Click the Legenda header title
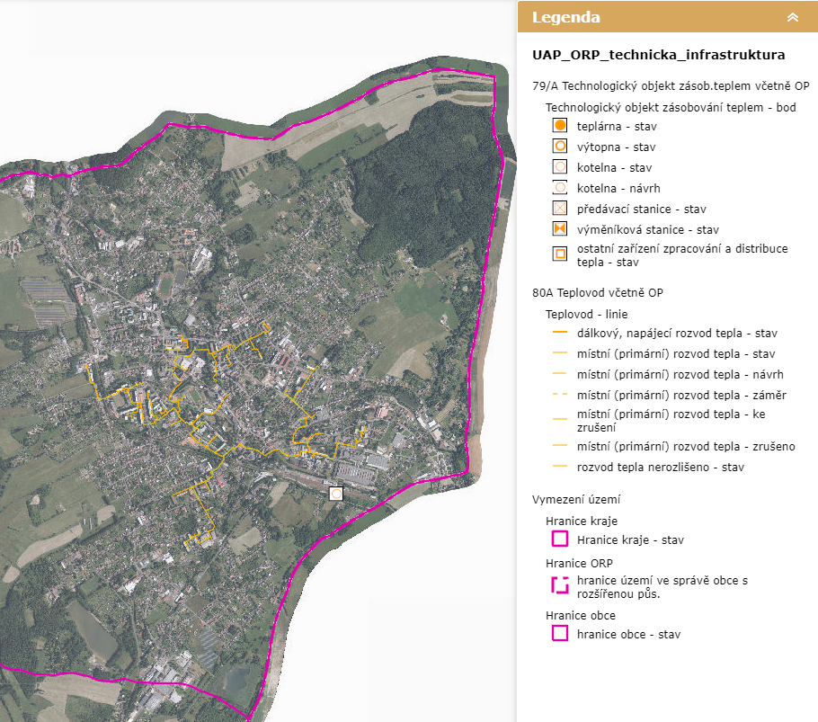This screenshot has width=818, height=722. pos(566,17)
